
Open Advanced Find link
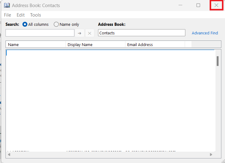tap(205, 33)
